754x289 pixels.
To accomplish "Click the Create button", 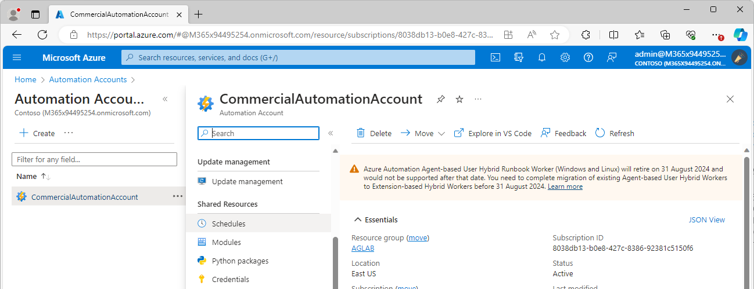I will click(37, 133).
